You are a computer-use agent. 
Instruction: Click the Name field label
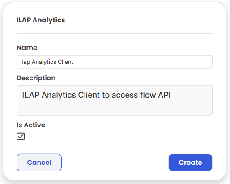[27, 48]
